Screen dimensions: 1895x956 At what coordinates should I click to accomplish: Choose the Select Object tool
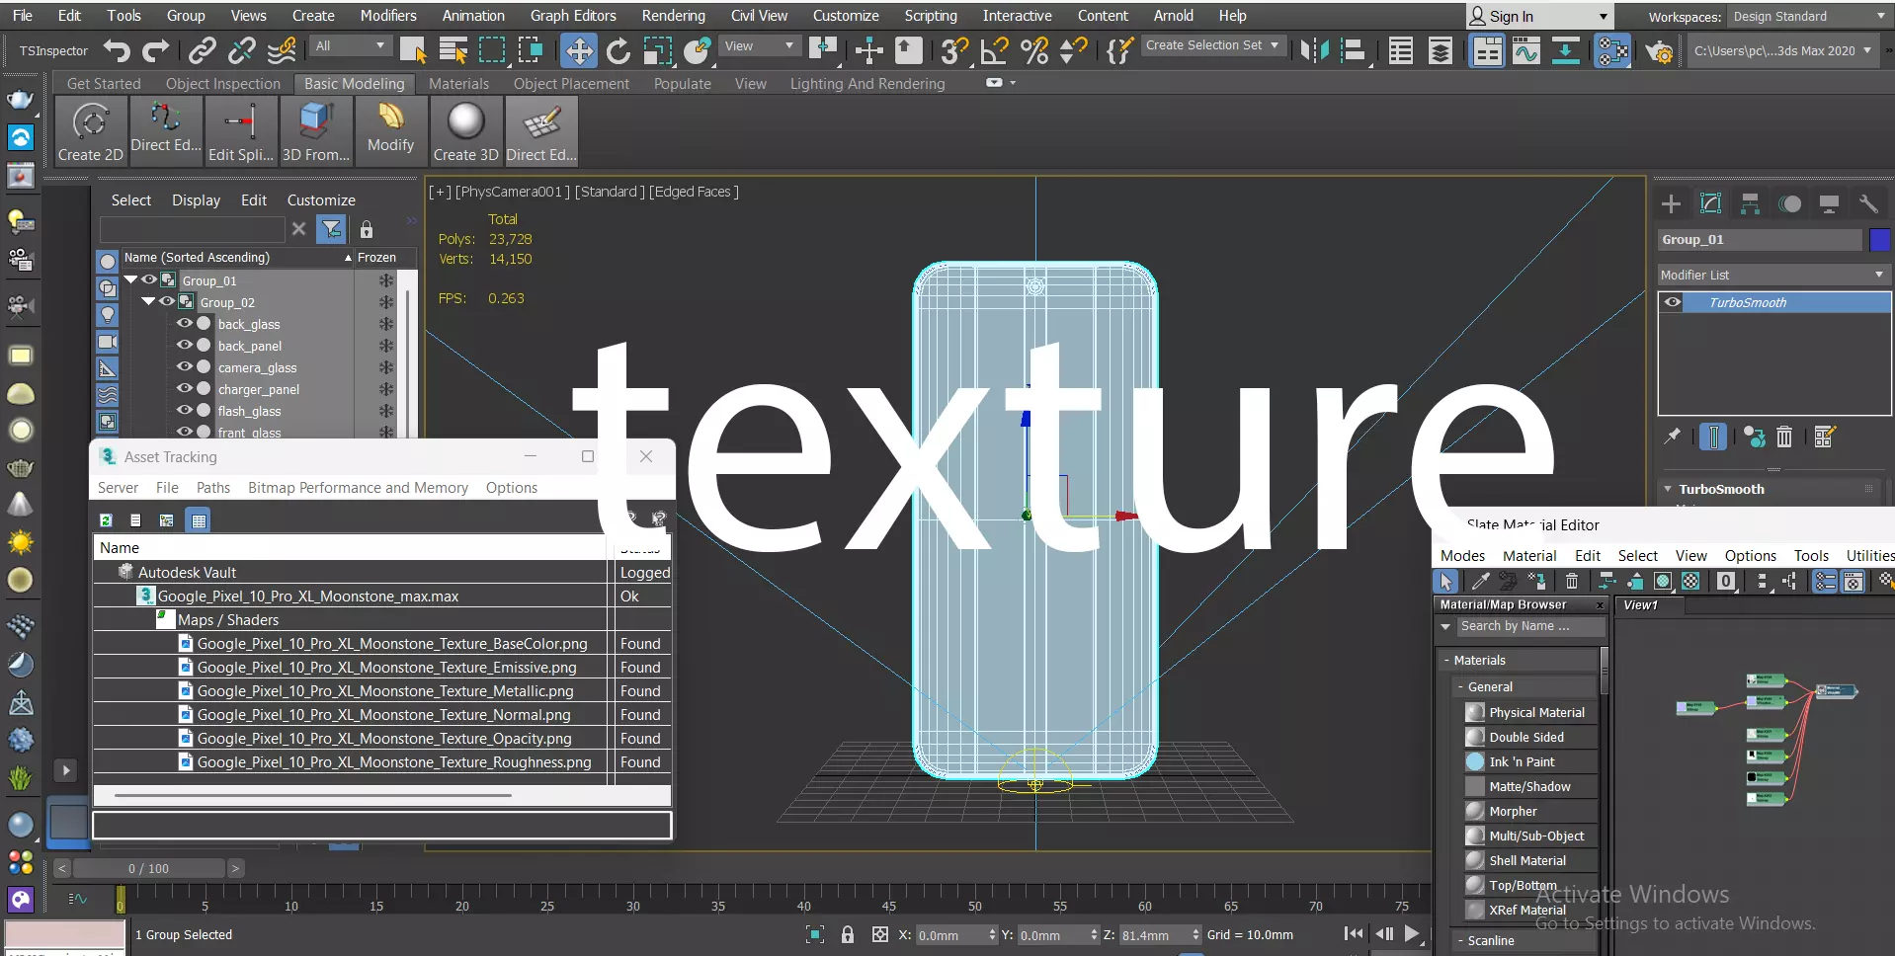tap(413, 50)
